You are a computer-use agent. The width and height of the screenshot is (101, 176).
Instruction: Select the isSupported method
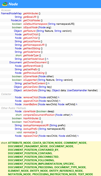click(x=30, y=80)
